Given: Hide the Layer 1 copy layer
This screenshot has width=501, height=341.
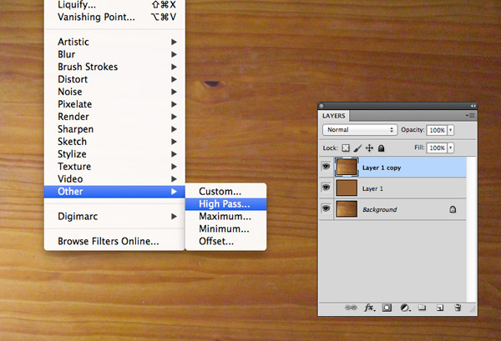Looking at the screenshot, I should 326,167.
